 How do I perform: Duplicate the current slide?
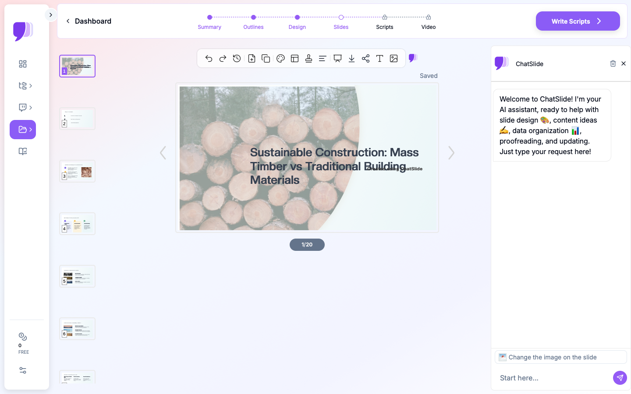266,59
